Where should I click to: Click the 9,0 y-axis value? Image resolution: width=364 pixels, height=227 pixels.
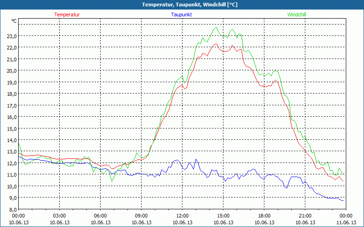(13, 198)
